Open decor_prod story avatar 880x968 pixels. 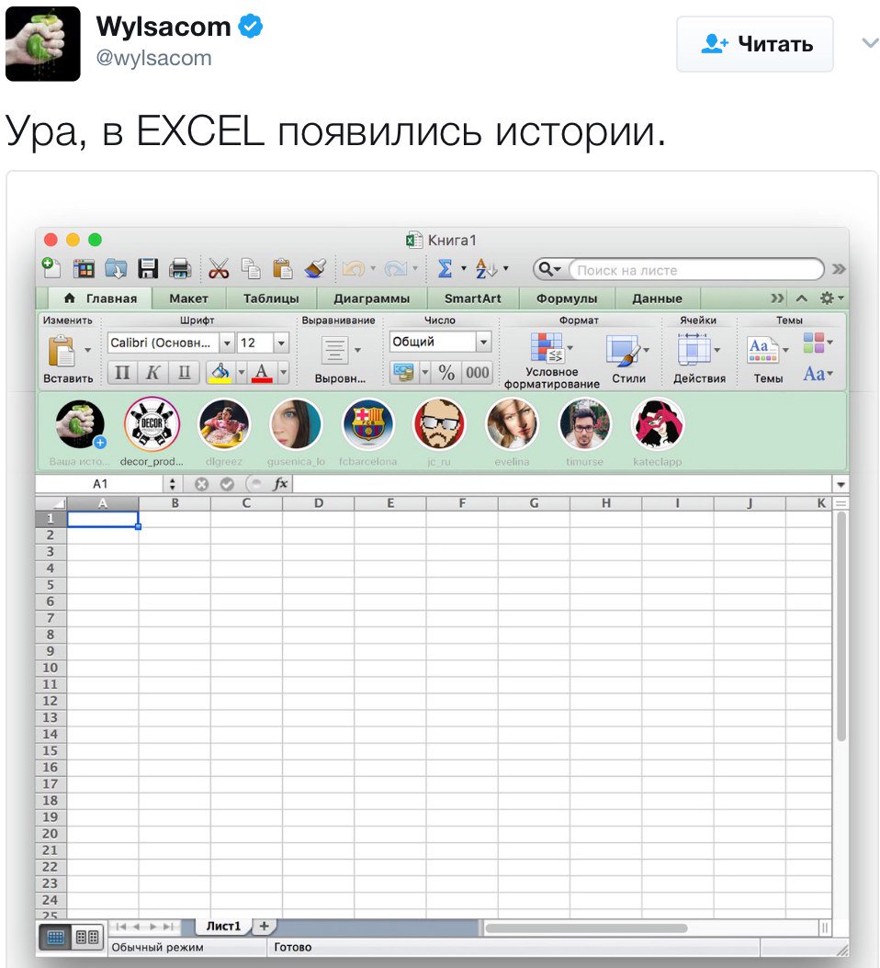pyautogui.click(x=152, y=424)
